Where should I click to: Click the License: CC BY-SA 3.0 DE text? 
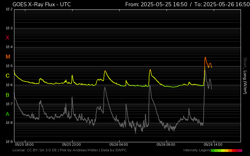point(35,150)
